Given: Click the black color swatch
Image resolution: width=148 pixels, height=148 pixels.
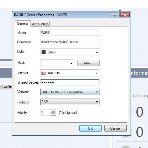Looking at the screenshot, I should [x=44, y=52].
